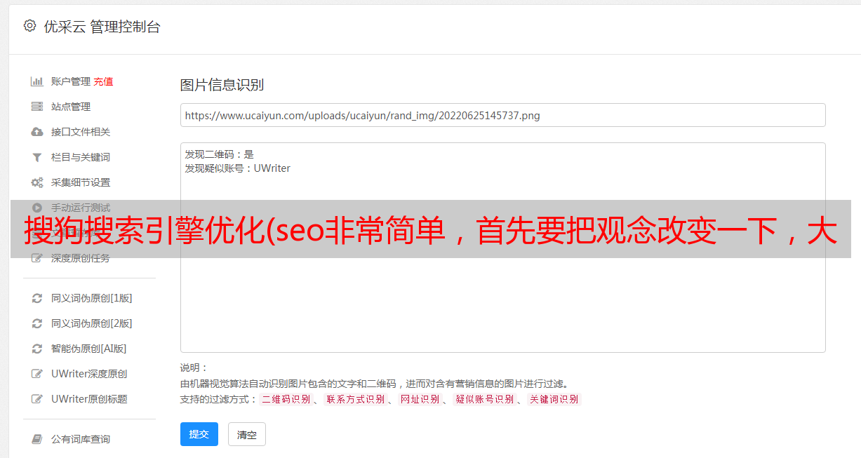861x458 pixels.
Task: Click the 二维码识别 tag
Action: click(286, 399)
